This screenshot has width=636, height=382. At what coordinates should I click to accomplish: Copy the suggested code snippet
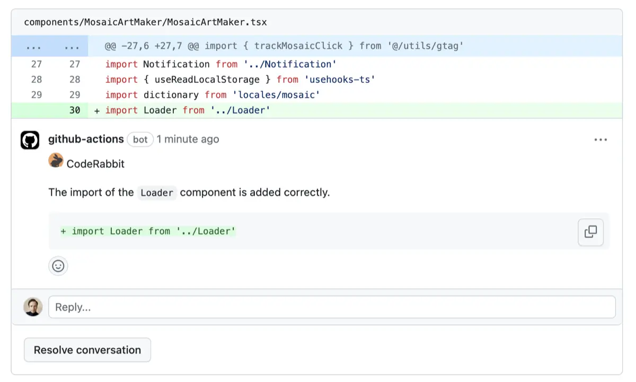coord(590,232)
